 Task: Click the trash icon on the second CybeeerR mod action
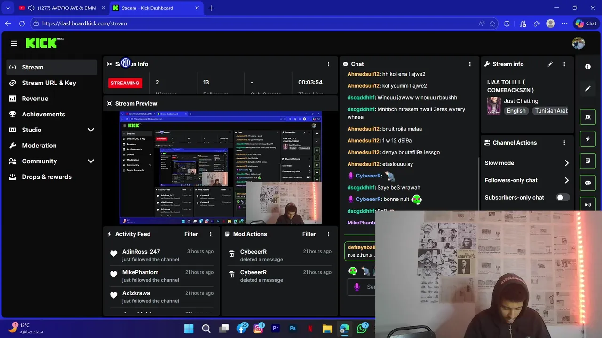coord(231,274)
